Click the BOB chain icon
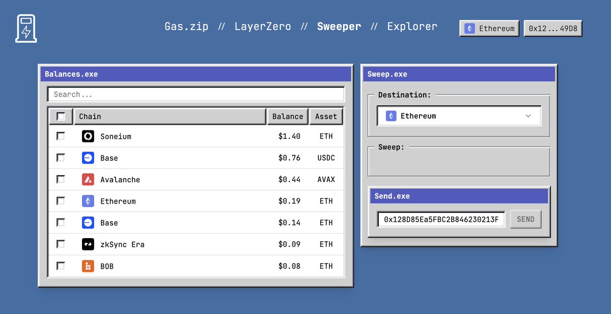The width and height of the screenshot is (611, 314). coord(88,266)
